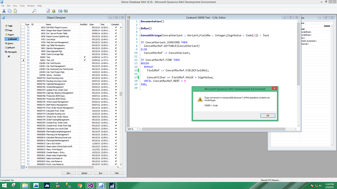Click the Run button
337x189 pixels.
[101, 173]
